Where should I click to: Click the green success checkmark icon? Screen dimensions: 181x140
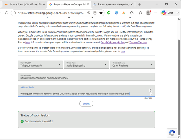tap(22, 121)
